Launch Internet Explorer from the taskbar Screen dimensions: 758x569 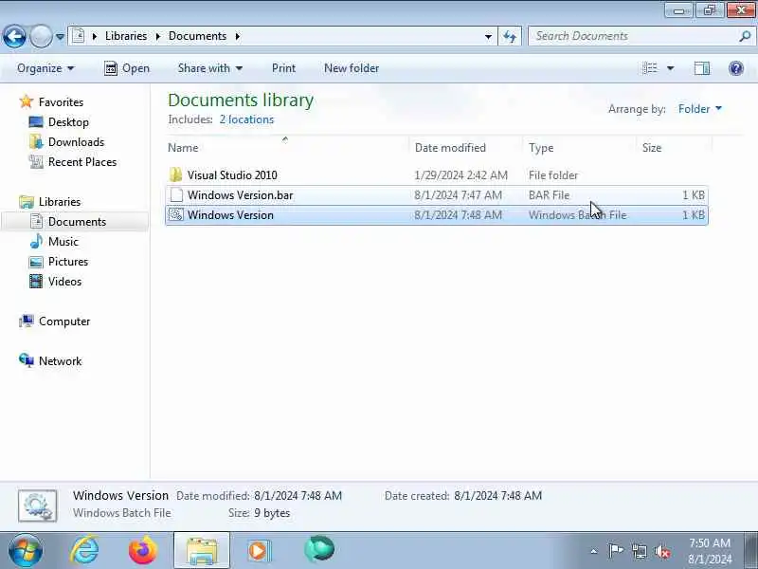tap(84, 550)
